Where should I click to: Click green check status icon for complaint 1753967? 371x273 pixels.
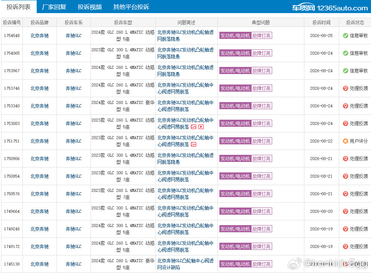tap(346, 71)
